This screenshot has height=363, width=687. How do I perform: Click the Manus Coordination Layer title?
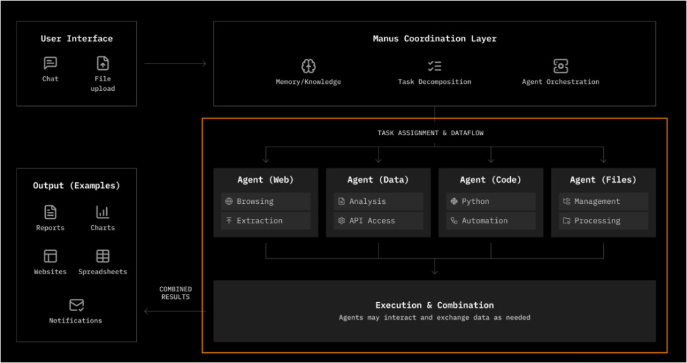434,39
